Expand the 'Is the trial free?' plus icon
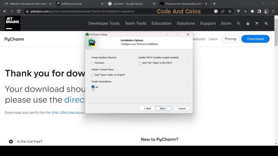This screenshot has height=156, width=278. click(x=11, y=142)
